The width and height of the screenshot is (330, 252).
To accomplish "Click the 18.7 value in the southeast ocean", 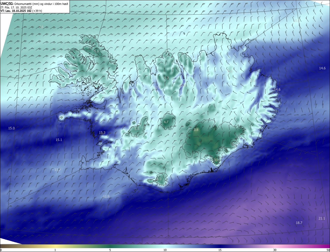I will 299,223.
